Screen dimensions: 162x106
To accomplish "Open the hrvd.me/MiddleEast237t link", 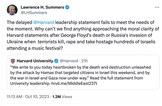I will pyautogui.click(x=74, y=83).
